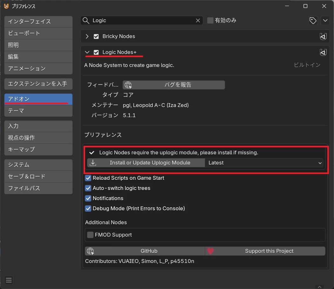Toggle Auto-switch logic trees

(x=88, y=188)
